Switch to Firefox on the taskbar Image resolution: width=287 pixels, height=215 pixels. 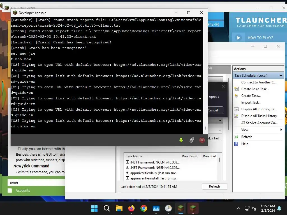pyautogui.click(x=131, y=208)
